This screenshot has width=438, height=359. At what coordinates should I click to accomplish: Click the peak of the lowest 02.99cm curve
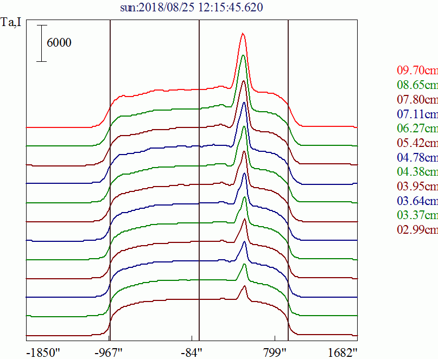245,286
